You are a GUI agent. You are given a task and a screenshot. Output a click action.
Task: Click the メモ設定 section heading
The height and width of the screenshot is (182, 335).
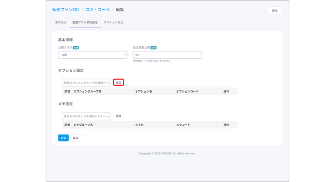point(65,104)
